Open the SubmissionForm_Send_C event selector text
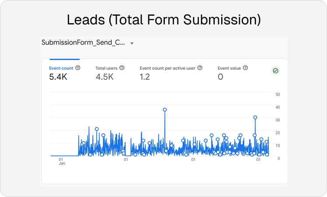This screenshot has height=197, width=327. coord(83,43)
